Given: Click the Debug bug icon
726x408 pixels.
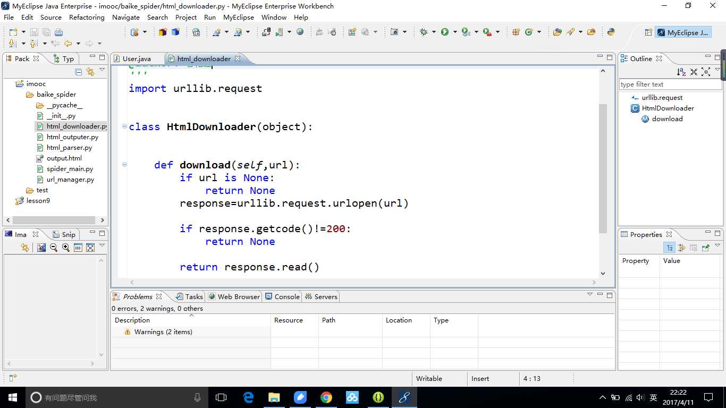Looking at the screenshot, I should tap(424, 32).
